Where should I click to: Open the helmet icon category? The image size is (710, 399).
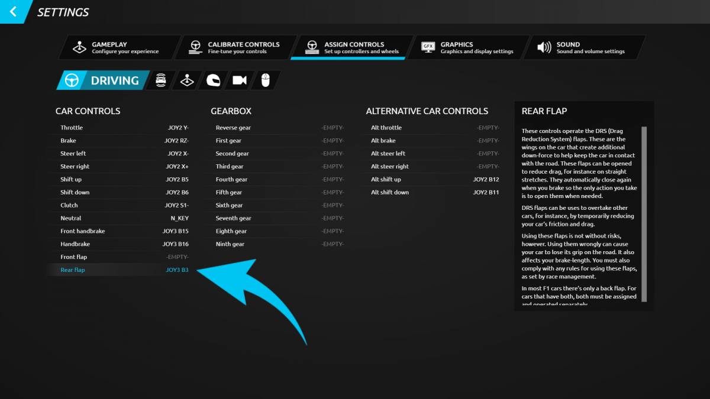point(213,80)
